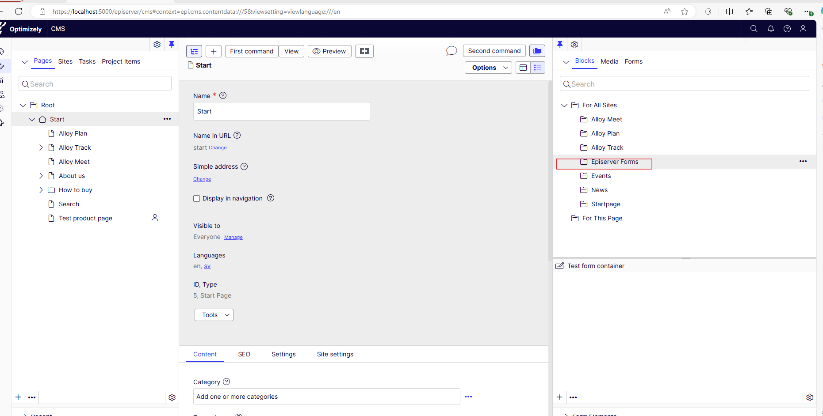The image size is (823, 416).
Task: Open the user profile icon
Action: 803,29
